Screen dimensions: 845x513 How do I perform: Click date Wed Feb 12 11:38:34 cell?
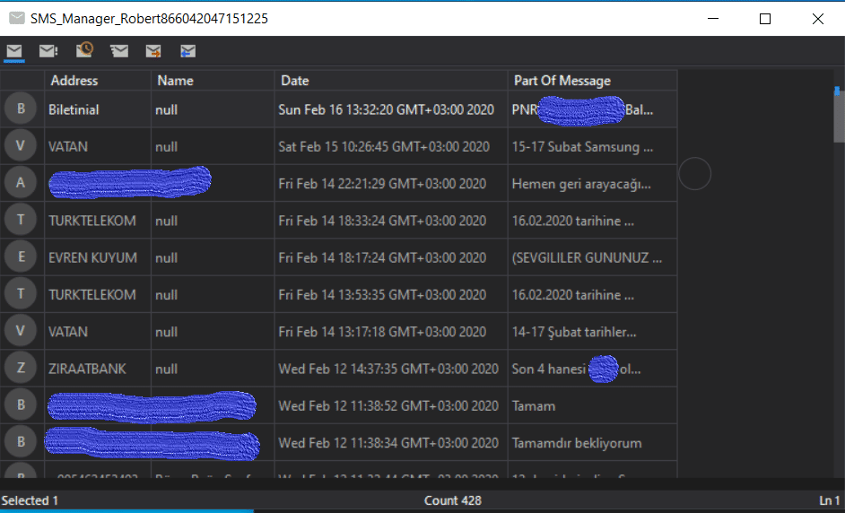tap(391, 443)
